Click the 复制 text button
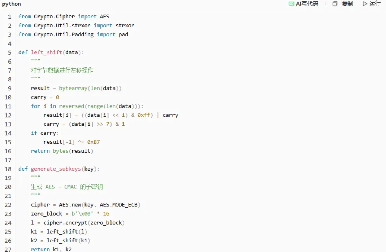Image resolution: width=386 pixels, height=252 pixels. (347, 4)
